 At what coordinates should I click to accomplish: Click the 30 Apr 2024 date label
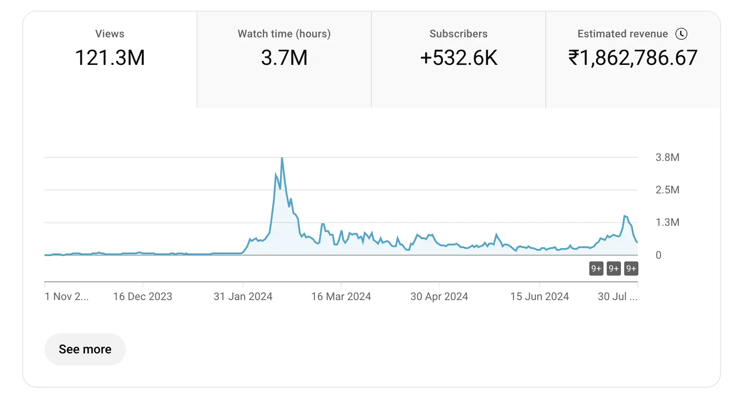pos(439,297)
